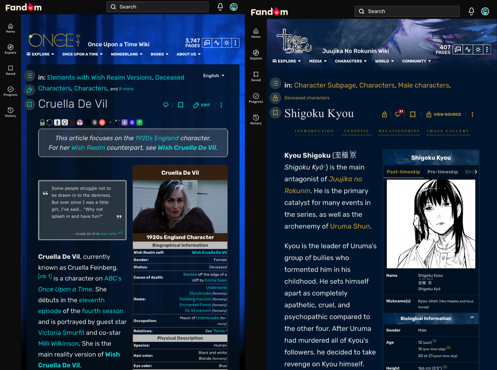Viewport: 497px width, 370px height.
Task: Click VIEW SOURCE on Shigoku Kyou page
Action: click(444, 115)
